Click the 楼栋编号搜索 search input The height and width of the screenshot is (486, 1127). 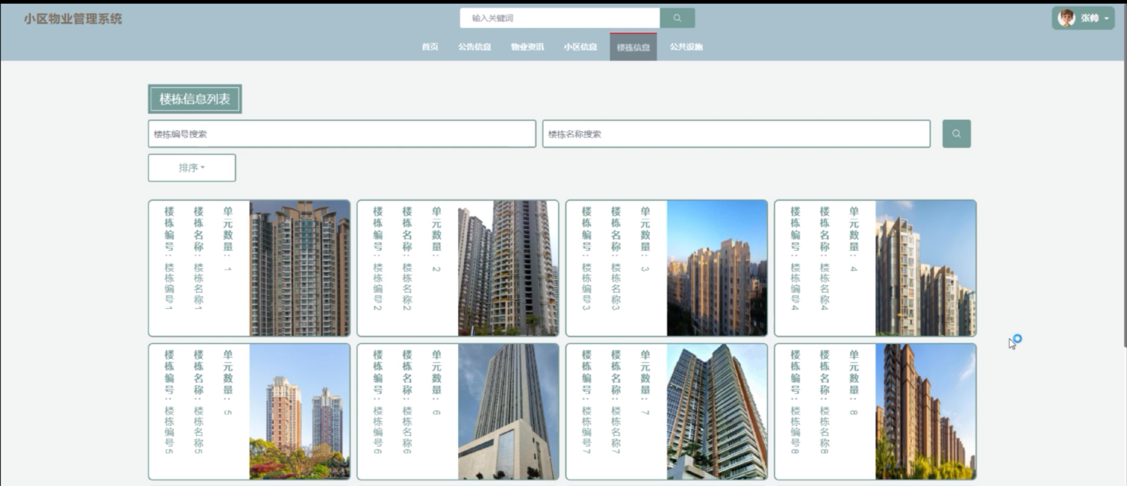coord(341,134)
